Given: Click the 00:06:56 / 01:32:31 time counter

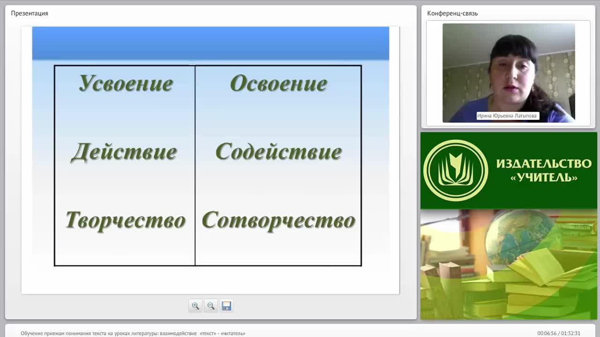Looking at the screenshot, I should coord(559,333).
